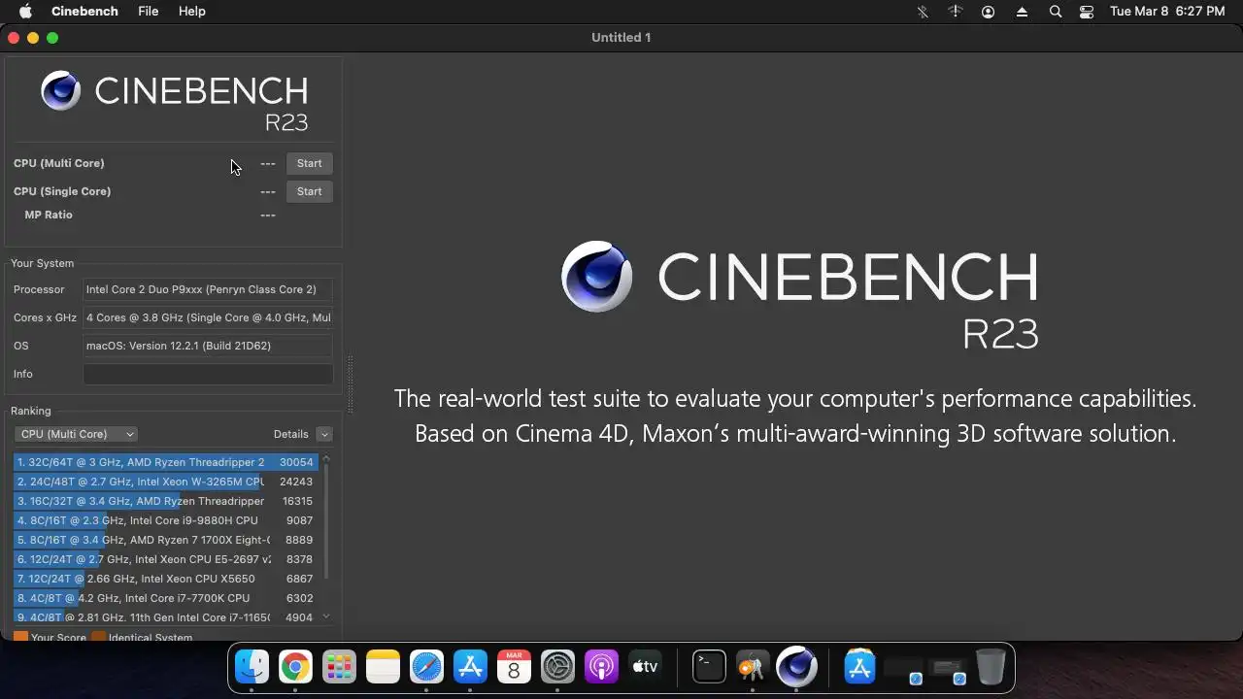Click the ranking list scrollbar
This screenshot has height=699, width=1243.
pyautogui.click(x=326, y=521)
